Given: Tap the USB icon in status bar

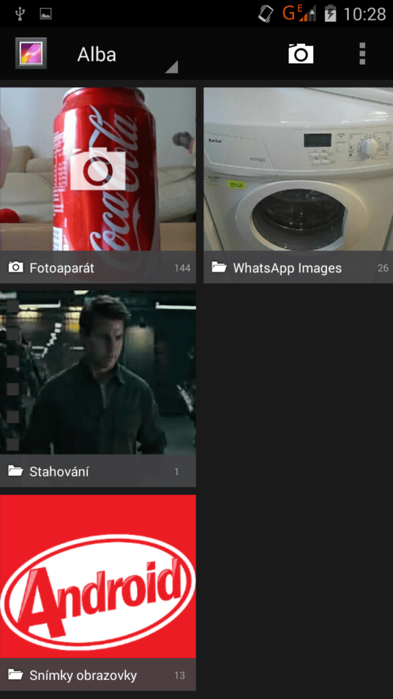Looking at the screenshot, I should pyautogui.click(x=19, y=14).
